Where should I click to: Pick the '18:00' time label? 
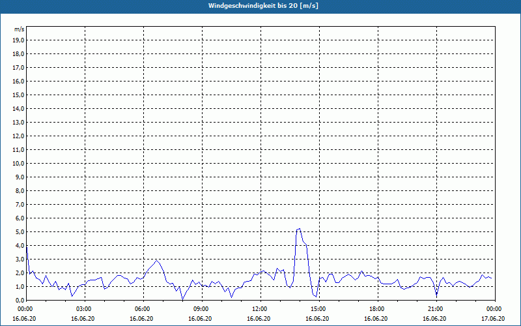[x=378, y=309]
